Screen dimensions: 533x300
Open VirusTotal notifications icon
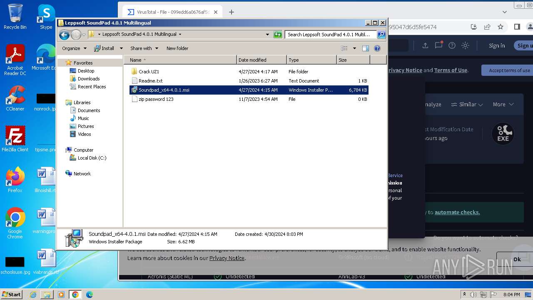(x=438, y=45)
